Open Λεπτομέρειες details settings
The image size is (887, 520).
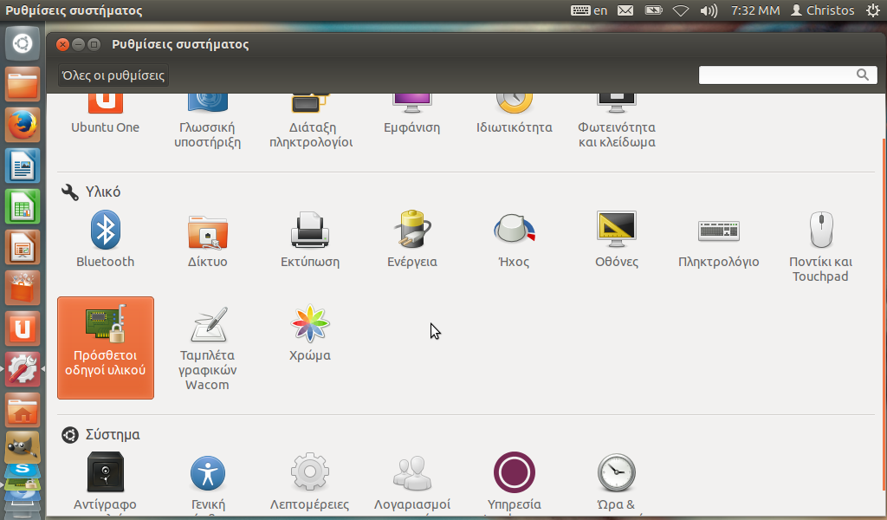pos(309,482)
